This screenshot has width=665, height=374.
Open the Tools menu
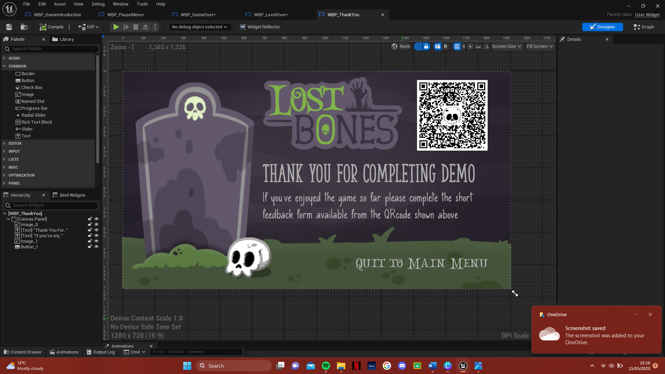pyautogui.click(x=142, y=4)
